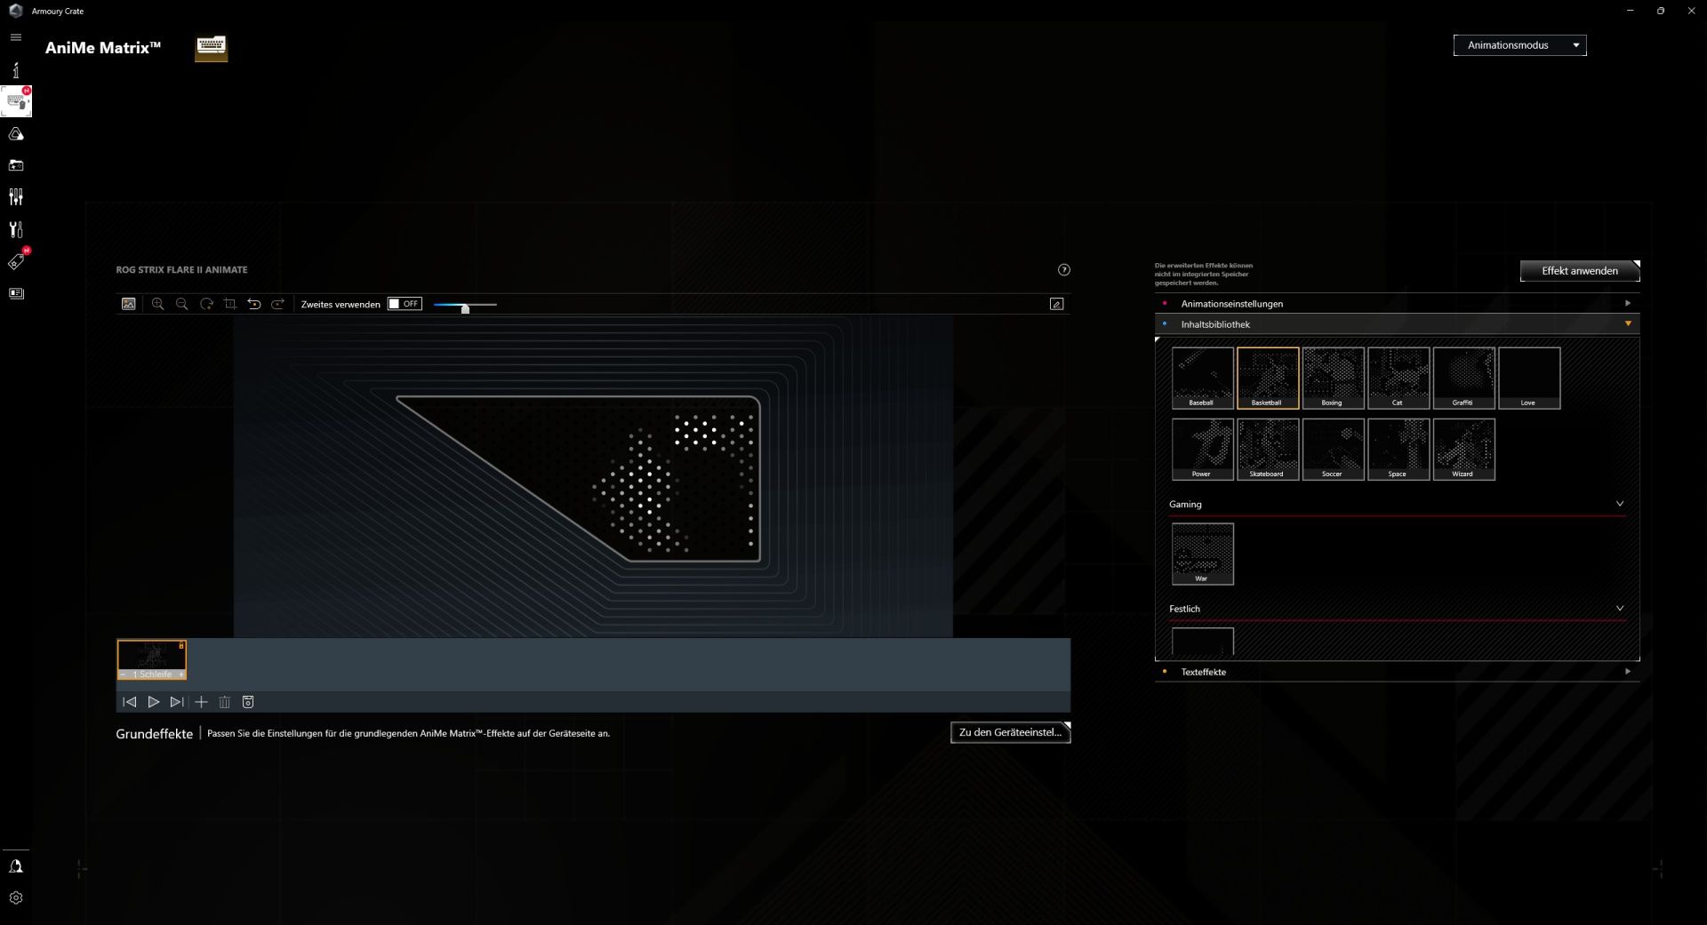Open the help question mark icon
Viewport: 1707px width, 925px height.
click(x=1064, y=270)
